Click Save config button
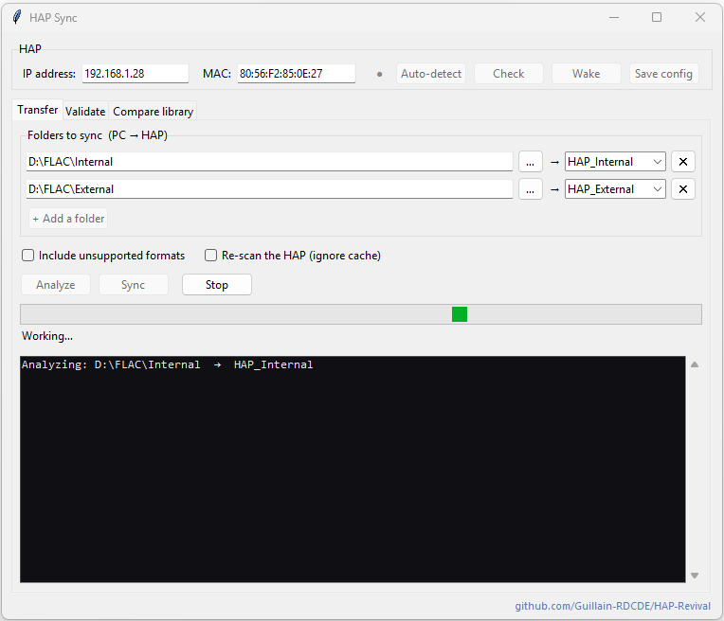The height and width of the screenshot is (621, 724). [663, 74]
